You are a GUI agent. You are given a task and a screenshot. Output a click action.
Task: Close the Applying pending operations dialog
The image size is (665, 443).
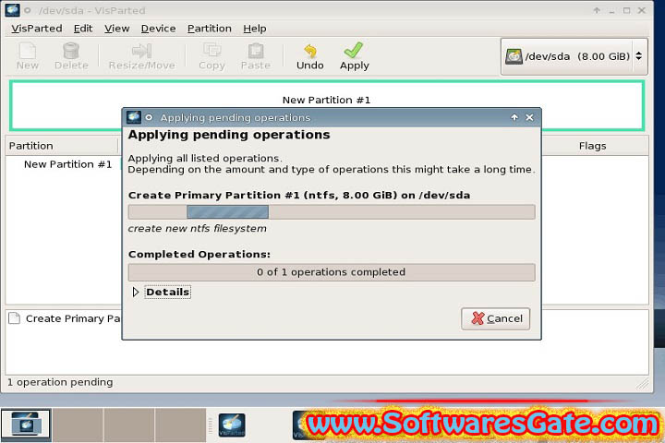point(529,117)
